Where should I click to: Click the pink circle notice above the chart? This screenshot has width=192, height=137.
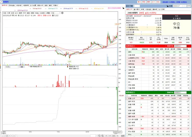(x=114, y=8)
